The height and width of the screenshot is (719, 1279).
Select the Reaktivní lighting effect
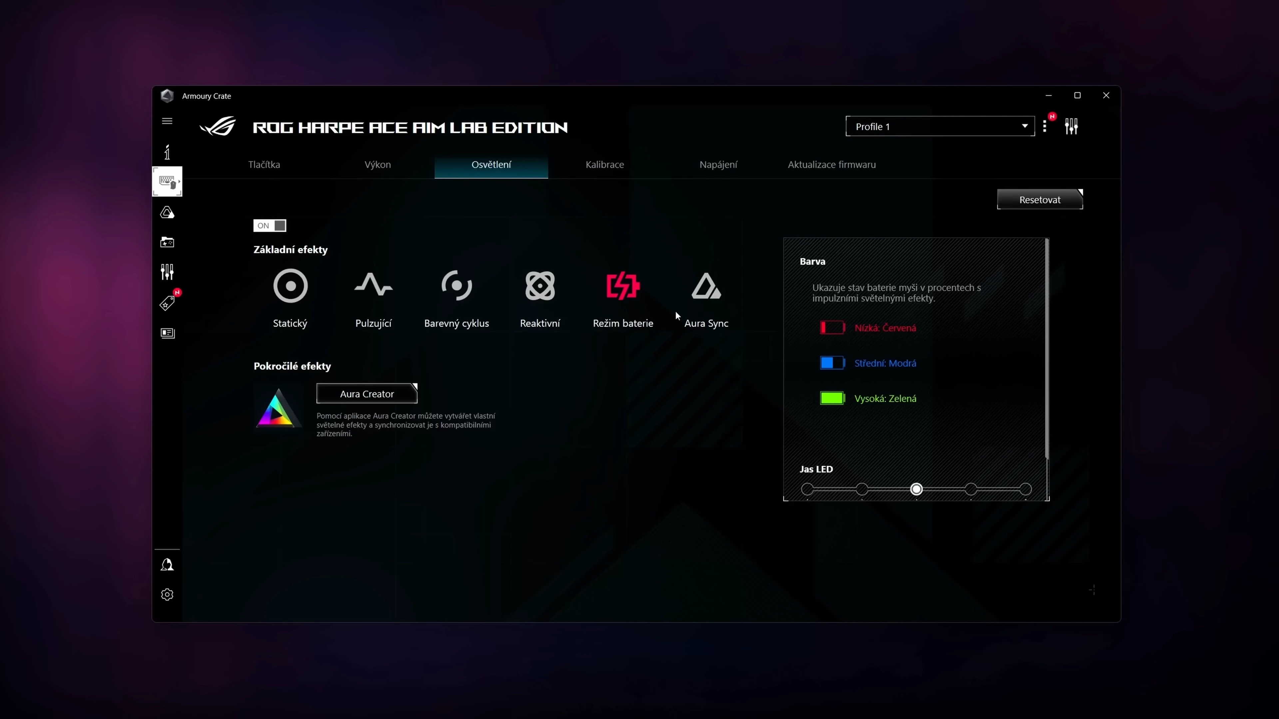(540, 299)
